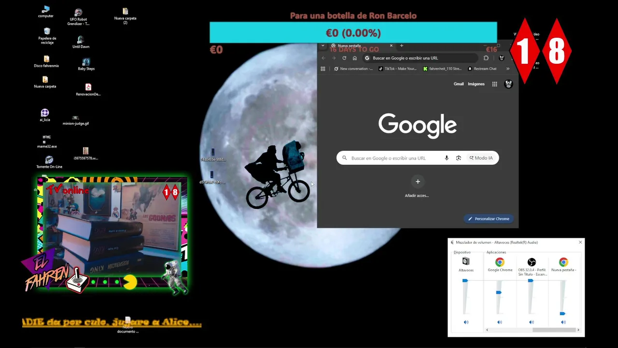Click the Modo IA button
The image size is (618, 348).
pyautogui.click(x=481, y=158)
